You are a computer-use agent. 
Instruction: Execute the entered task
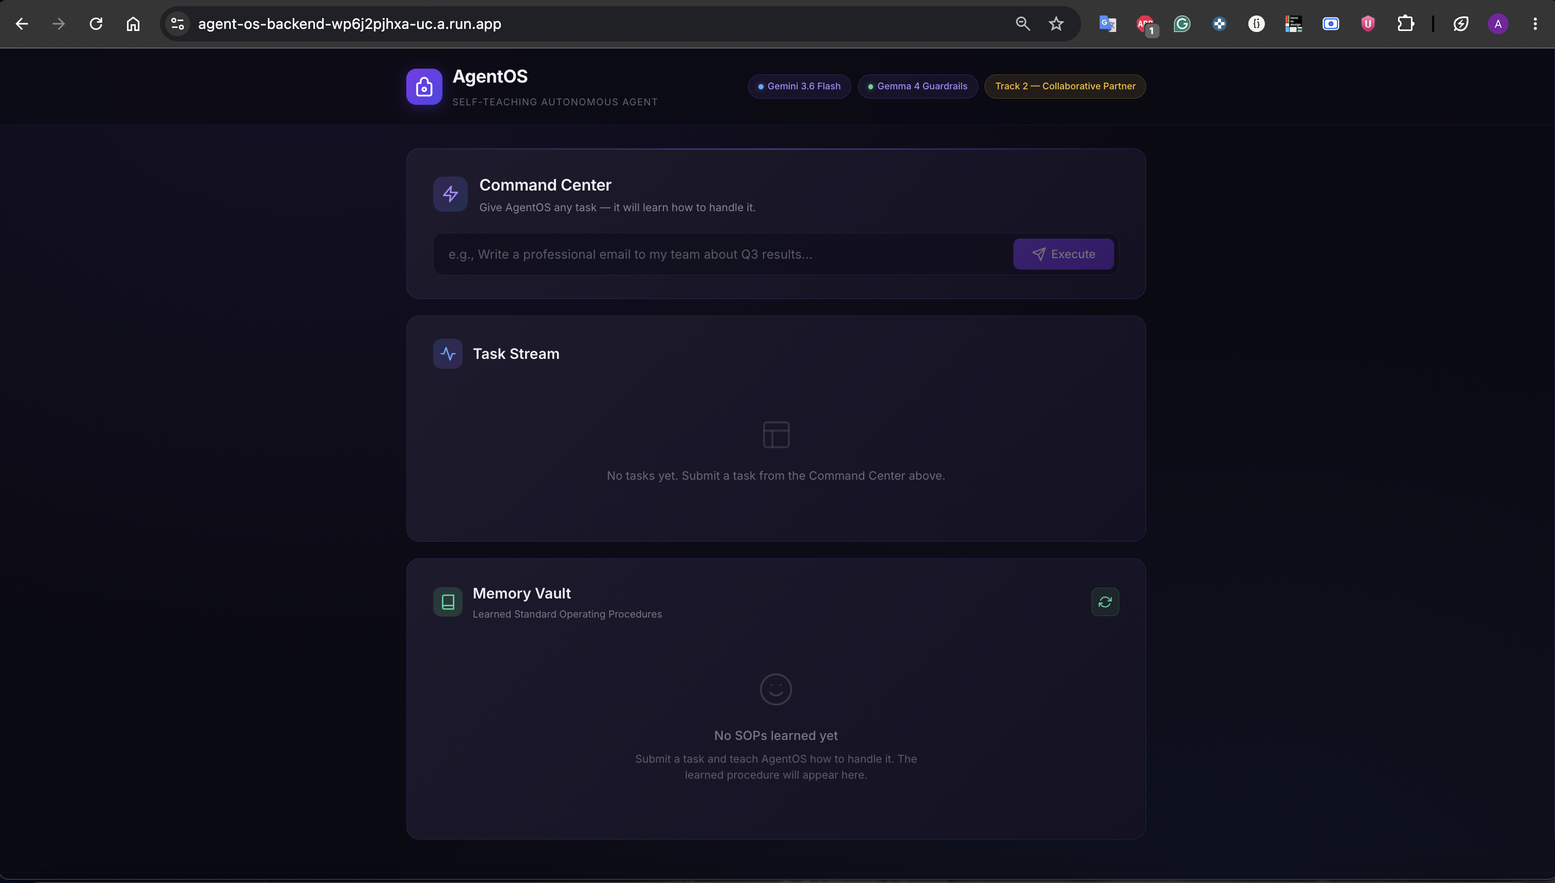(x=1062, y=254)
